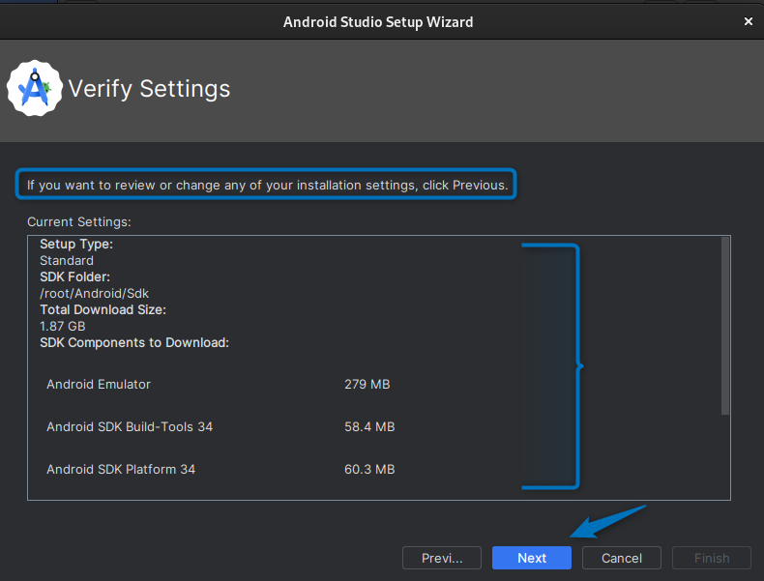Click the review installation settings instruction text
This screenshot has width=764, height=581.
[x=267, y=185]
